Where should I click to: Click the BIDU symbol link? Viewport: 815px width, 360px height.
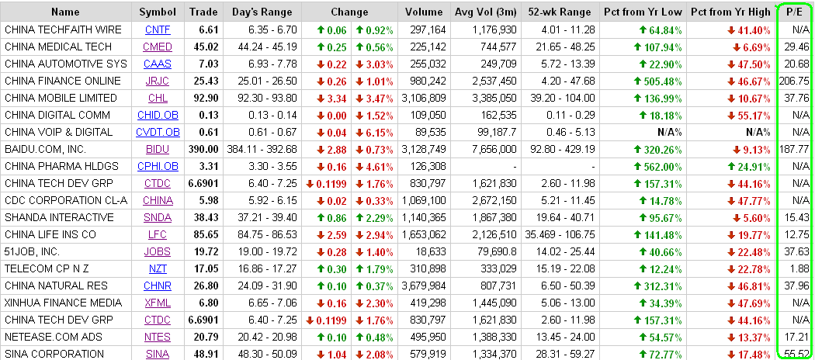pyautogui.click(x=158, y=149)
